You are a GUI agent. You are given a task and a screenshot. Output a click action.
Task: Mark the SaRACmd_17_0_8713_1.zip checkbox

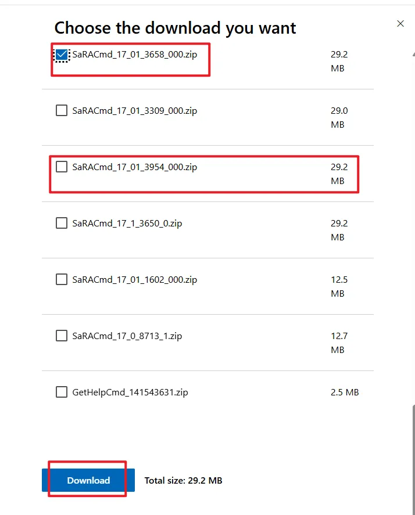62,336
